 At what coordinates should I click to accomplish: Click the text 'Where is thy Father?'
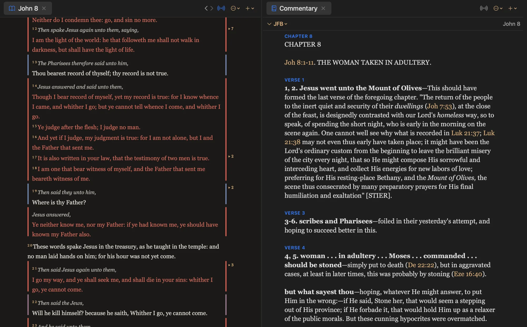coord(59,202)
